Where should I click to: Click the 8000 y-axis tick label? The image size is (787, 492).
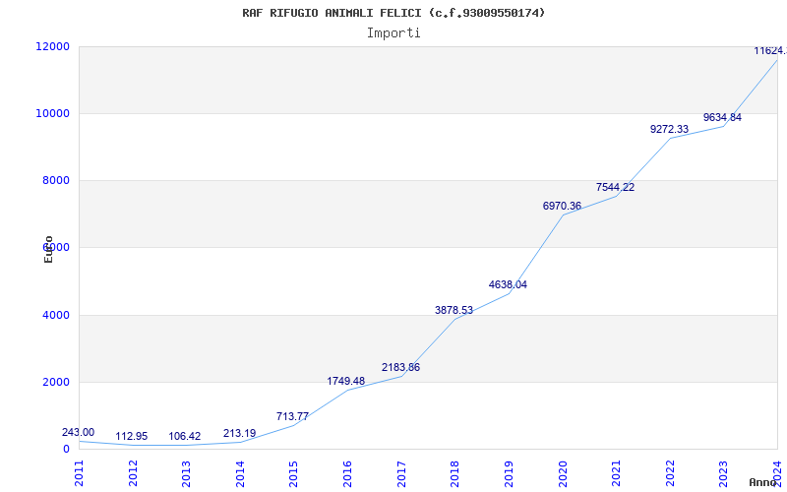pos(55,180)
